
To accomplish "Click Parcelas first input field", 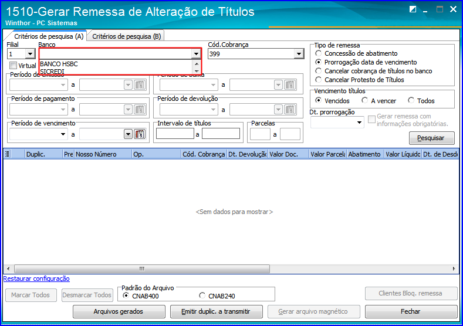I will [260, 134].
